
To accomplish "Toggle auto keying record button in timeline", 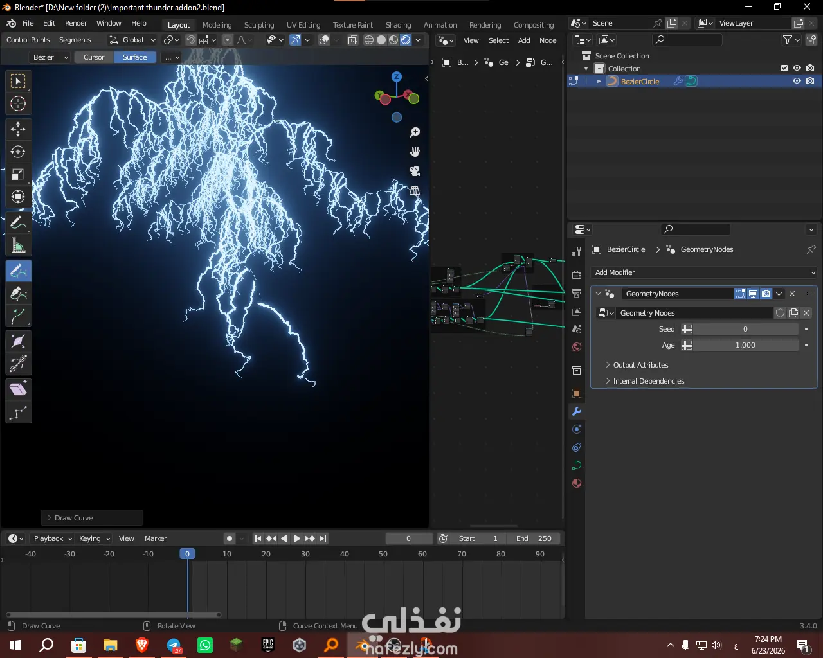I will 230,538.
